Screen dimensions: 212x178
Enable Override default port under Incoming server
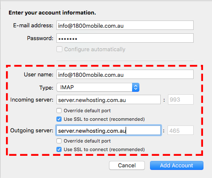pos(59,111)
